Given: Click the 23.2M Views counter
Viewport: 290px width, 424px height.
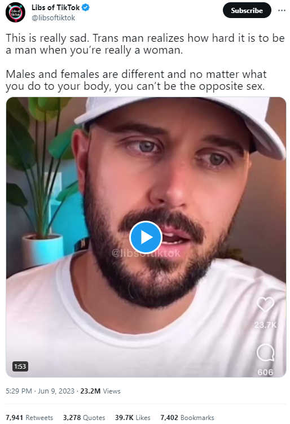Looking at the screenshot, I should pyautogui.click(x=100, y=391).
